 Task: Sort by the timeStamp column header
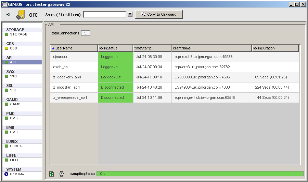(x=152, y=48)
